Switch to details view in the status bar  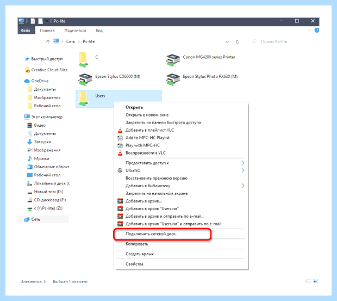click(x=308, y=281)
